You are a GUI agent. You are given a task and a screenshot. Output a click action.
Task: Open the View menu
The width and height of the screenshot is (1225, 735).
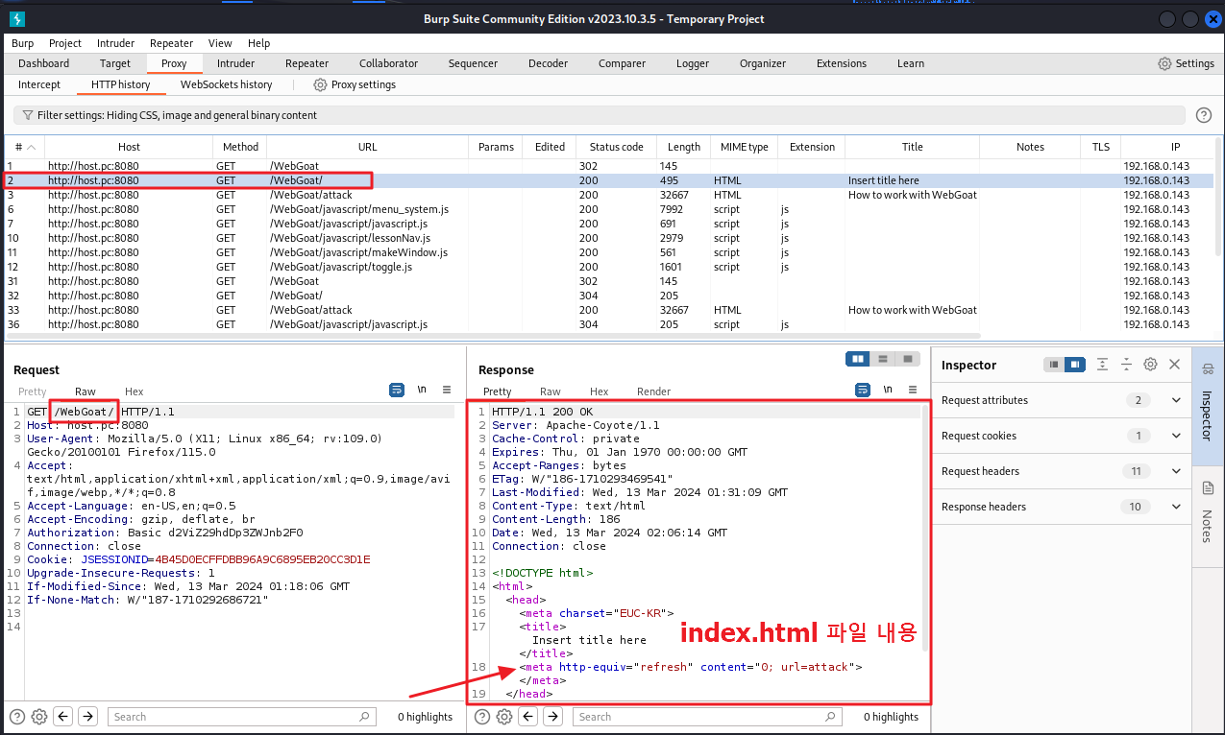click(220, 43)
